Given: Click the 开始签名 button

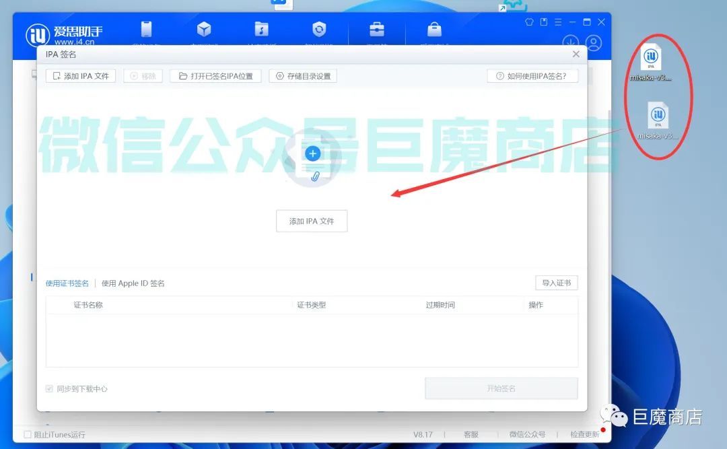Looking at the screenshot, I should pyautogui.click(x=501, y=388).
